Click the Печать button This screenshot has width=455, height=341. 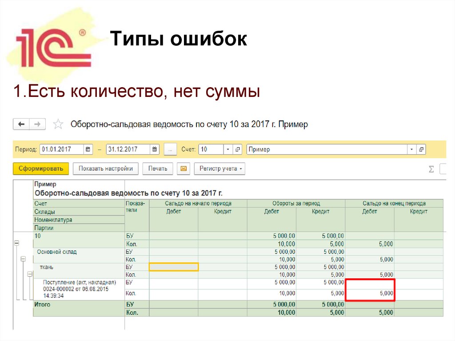pyautogui.click(x=158, y=168)
